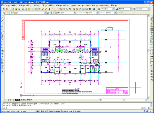Click the Rotate tool on right toolbar
Screen dimensions: 154x113
tap(152, 35)
